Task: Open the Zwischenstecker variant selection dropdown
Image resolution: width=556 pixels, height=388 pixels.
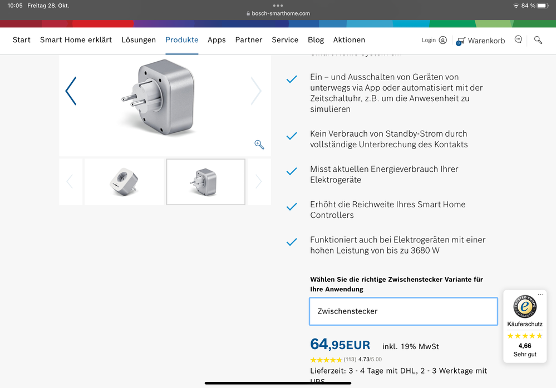Action: (403, 311)
